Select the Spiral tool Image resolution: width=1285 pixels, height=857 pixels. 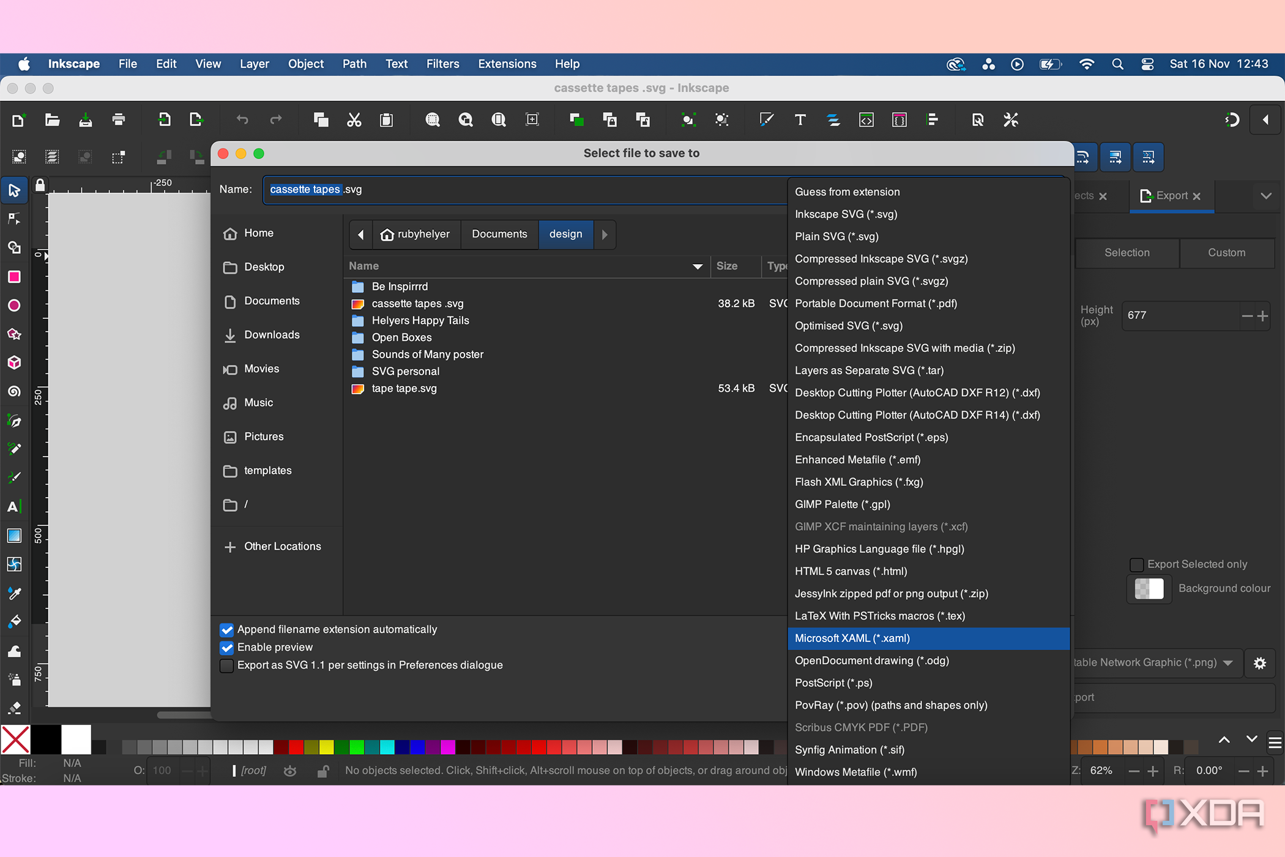click(14, 391)
